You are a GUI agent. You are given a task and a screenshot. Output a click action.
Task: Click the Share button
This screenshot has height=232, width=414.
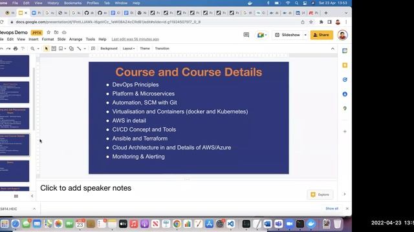[x=321, y=35]
